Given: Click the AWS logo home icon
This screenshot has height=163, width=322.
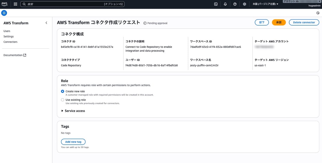Looking at the screenshot, I should 4,4.
